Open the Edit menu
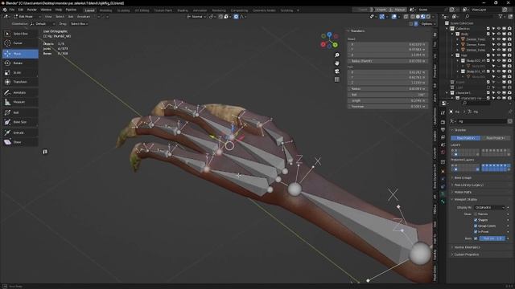 click(x=21, y=10)
